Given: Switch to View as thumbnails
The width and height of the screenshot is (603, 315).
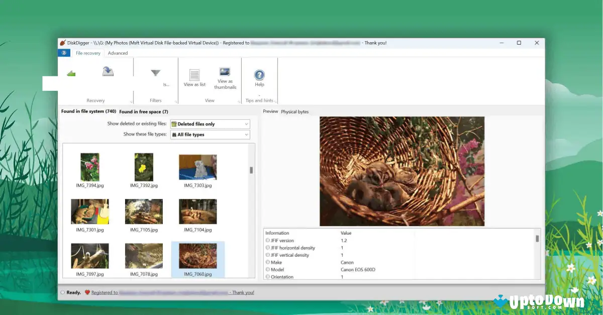Looking at the screenshot, I should (225, 76).
